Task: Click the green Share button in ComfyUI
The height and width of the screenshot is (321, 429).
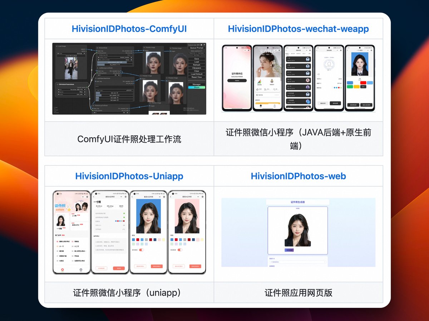Action: click(x=197, y=87)
